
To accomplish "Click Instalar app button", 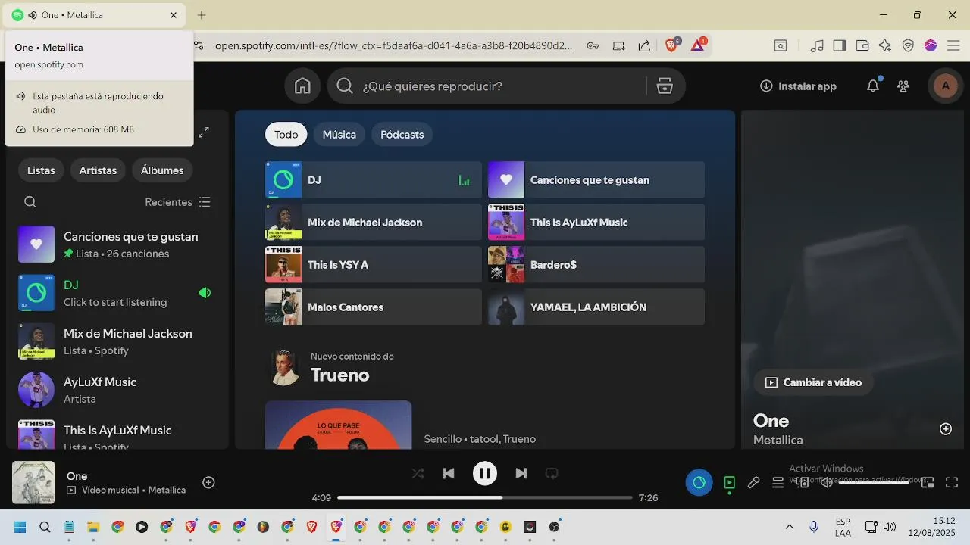I will 798,86.
